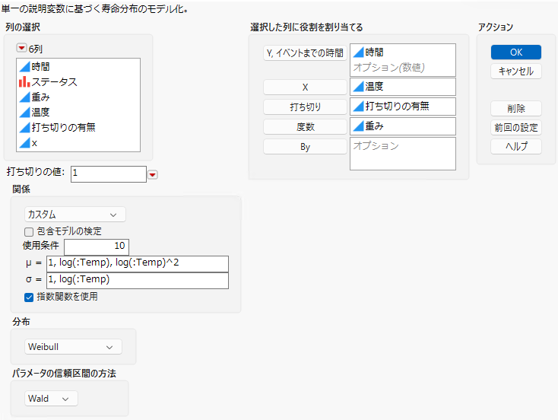The height and width of the screenshot is (420, 558).
Task: Click the 打ち切りの値 input field
Action: [x=109, y=173]
